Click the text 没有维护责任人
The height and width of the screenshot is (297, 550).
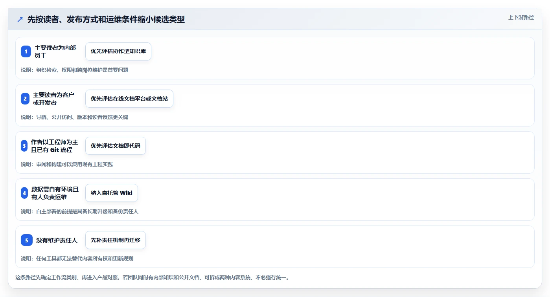57,240
